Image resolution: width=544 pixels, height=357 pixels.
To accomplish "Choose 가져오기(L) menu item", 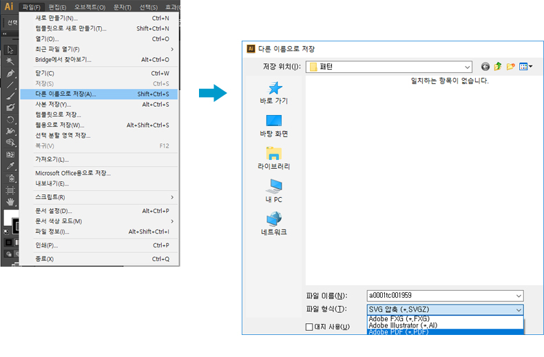I will tap(99, 160).
